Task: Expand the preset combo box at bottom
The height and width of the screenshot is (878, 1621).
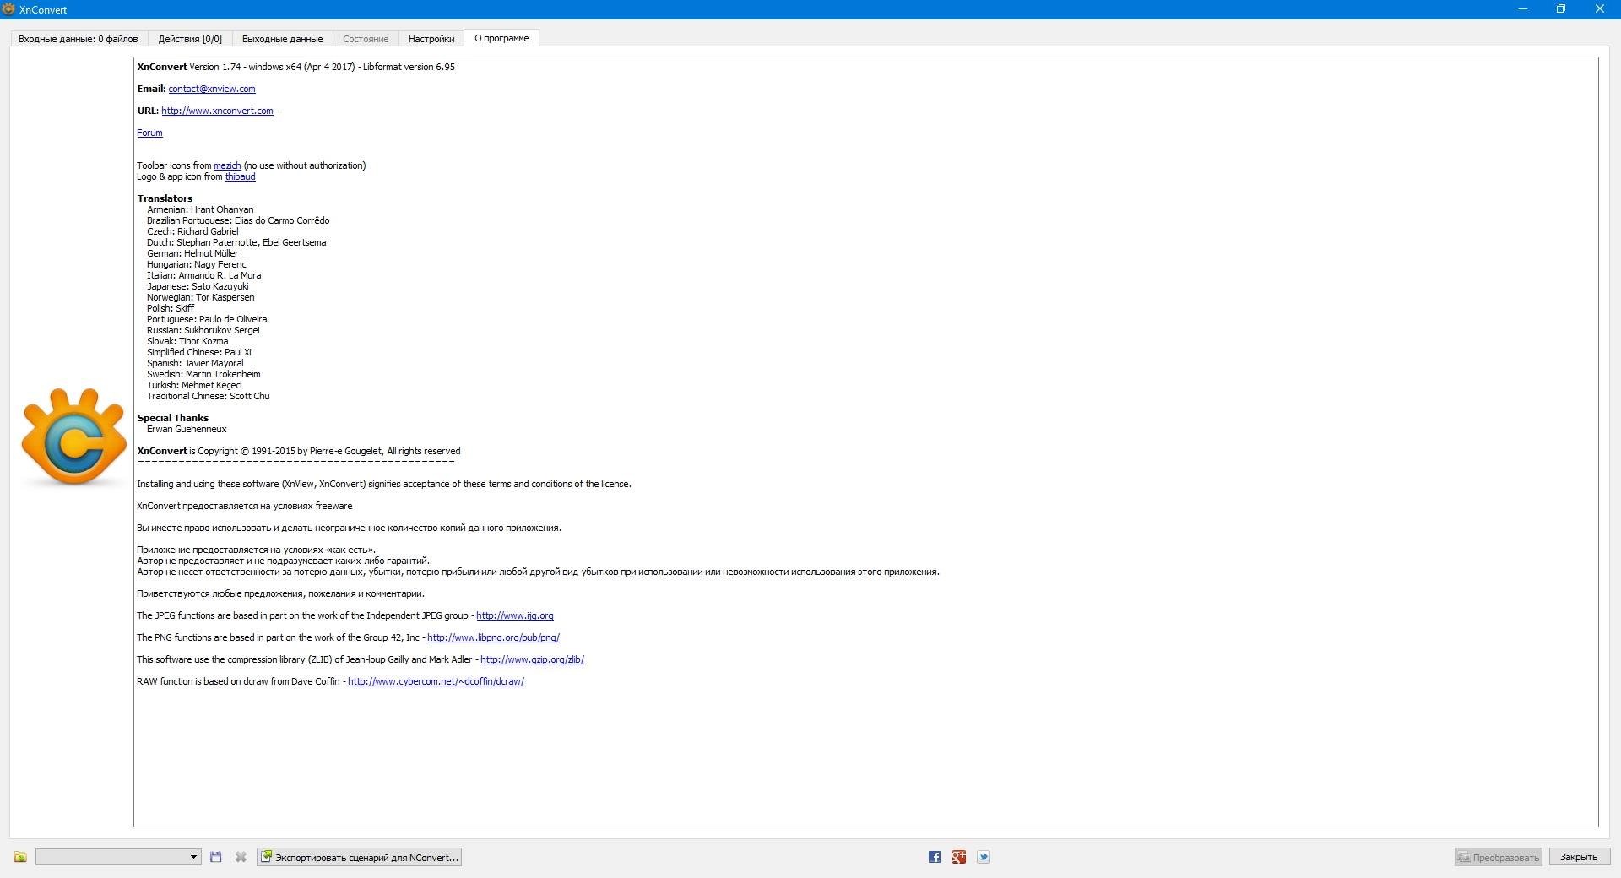Action: click(118, 857)
